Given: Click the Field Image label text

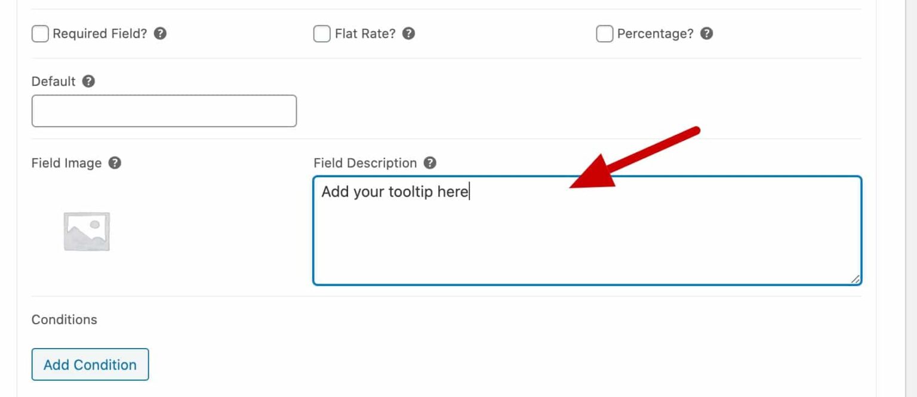Looking at the screenshot, I should coord(67,162).
